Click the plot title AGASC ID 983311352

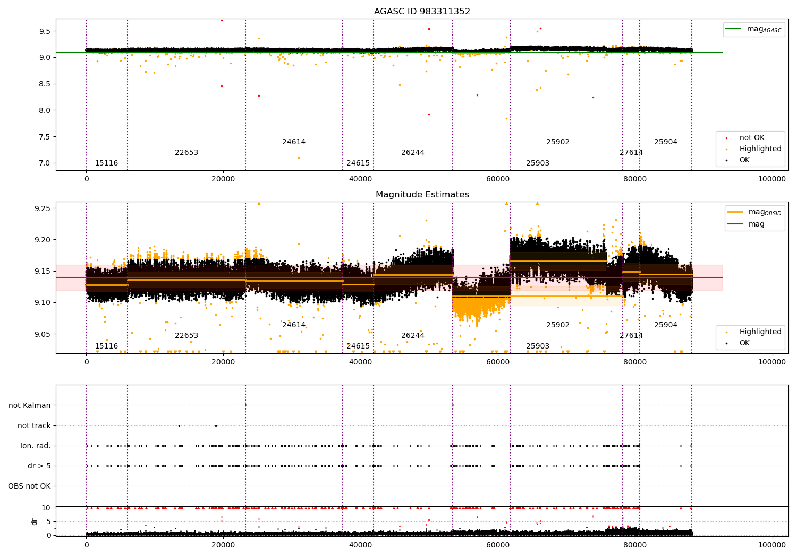pos(422,12)
